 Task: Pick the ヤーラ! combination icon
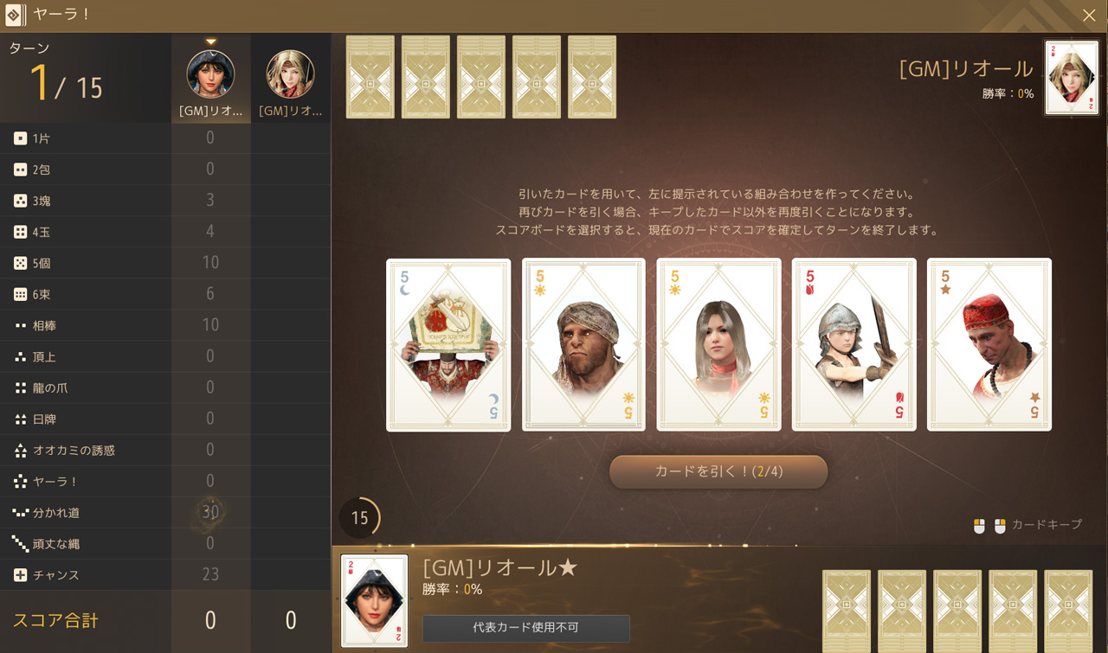[20, 481]
